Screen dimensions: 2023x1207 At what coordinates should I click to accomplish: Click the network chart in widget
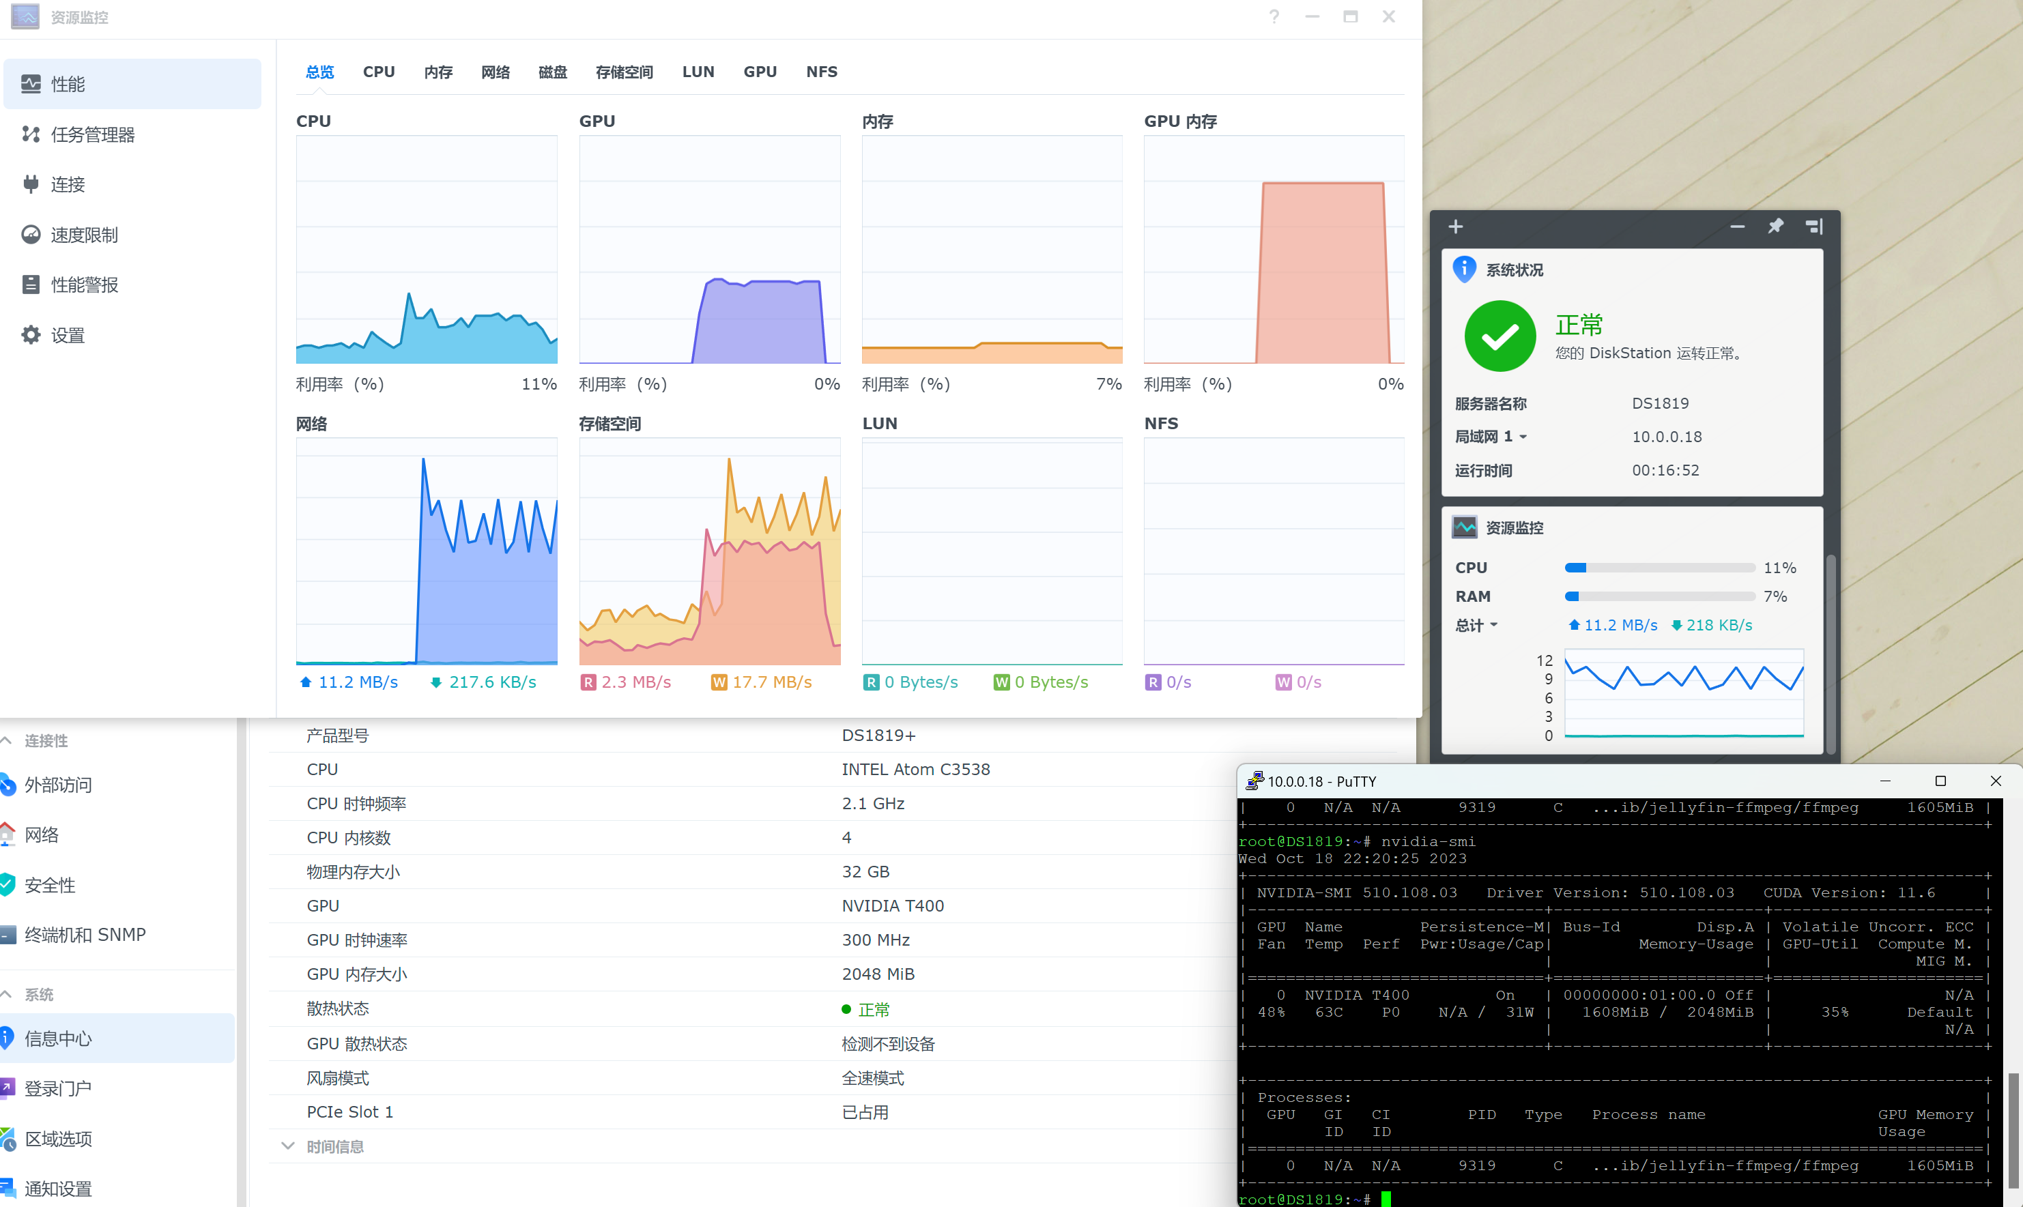1684,694
